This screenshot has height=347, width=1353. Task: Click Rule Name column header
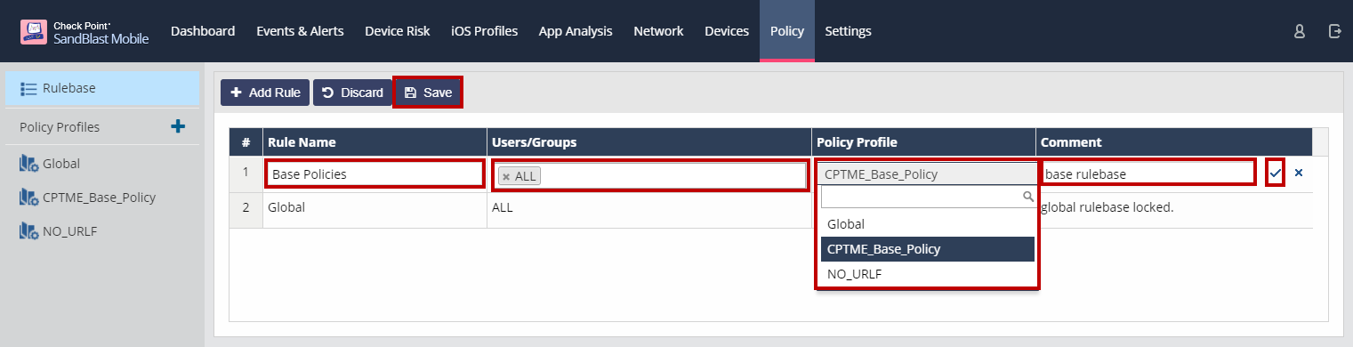point(374,141)
